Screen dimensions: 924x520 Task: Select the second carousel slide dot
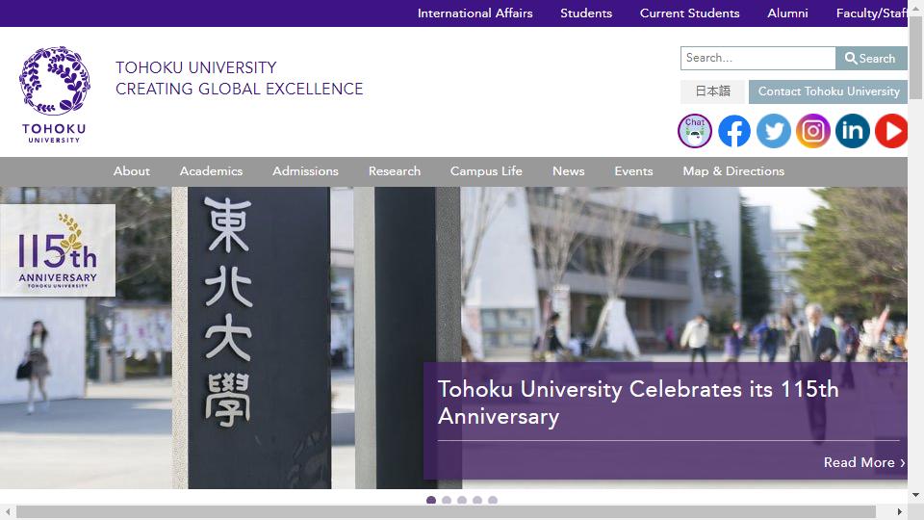point(446,501)
